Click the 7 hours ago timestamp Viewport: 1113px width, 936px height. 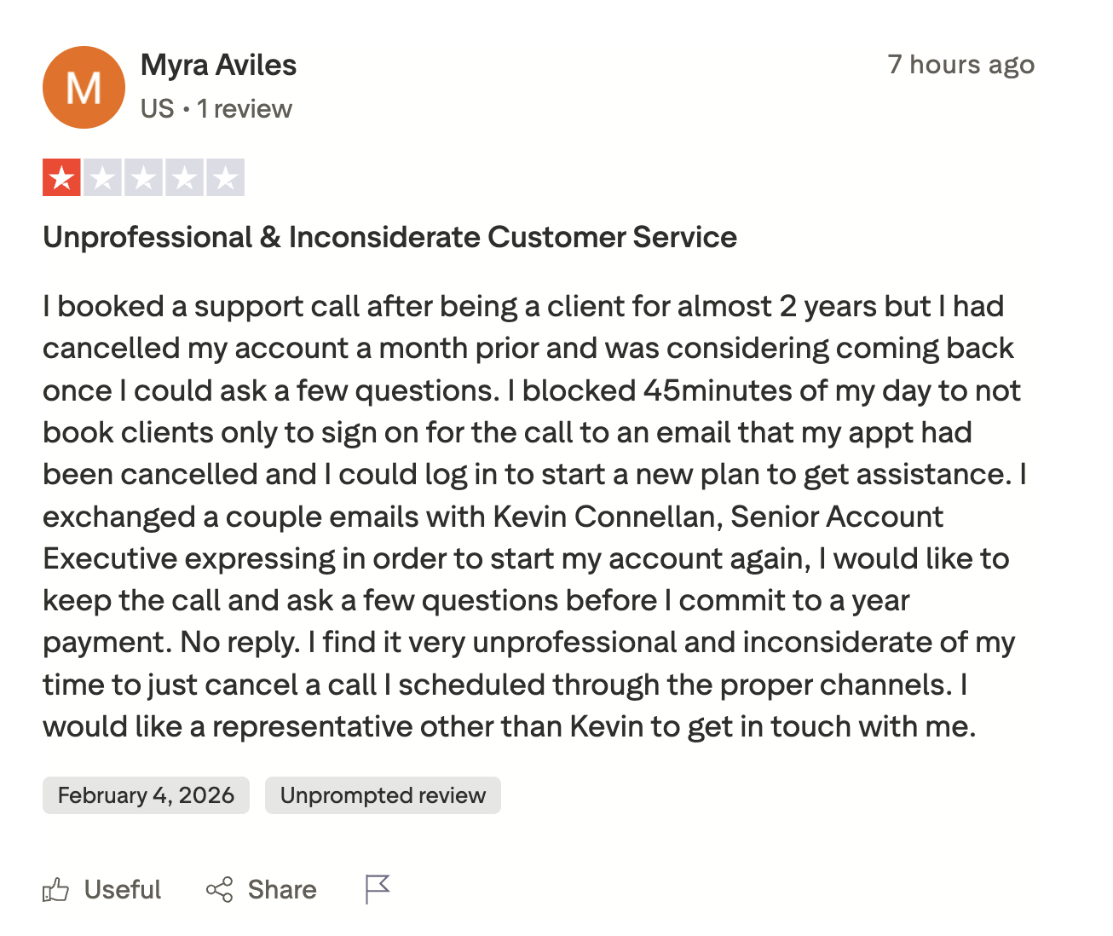961,64
